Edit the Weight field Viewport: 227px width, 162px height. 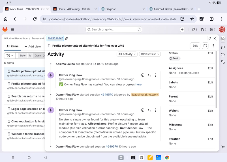pos(210,111)
